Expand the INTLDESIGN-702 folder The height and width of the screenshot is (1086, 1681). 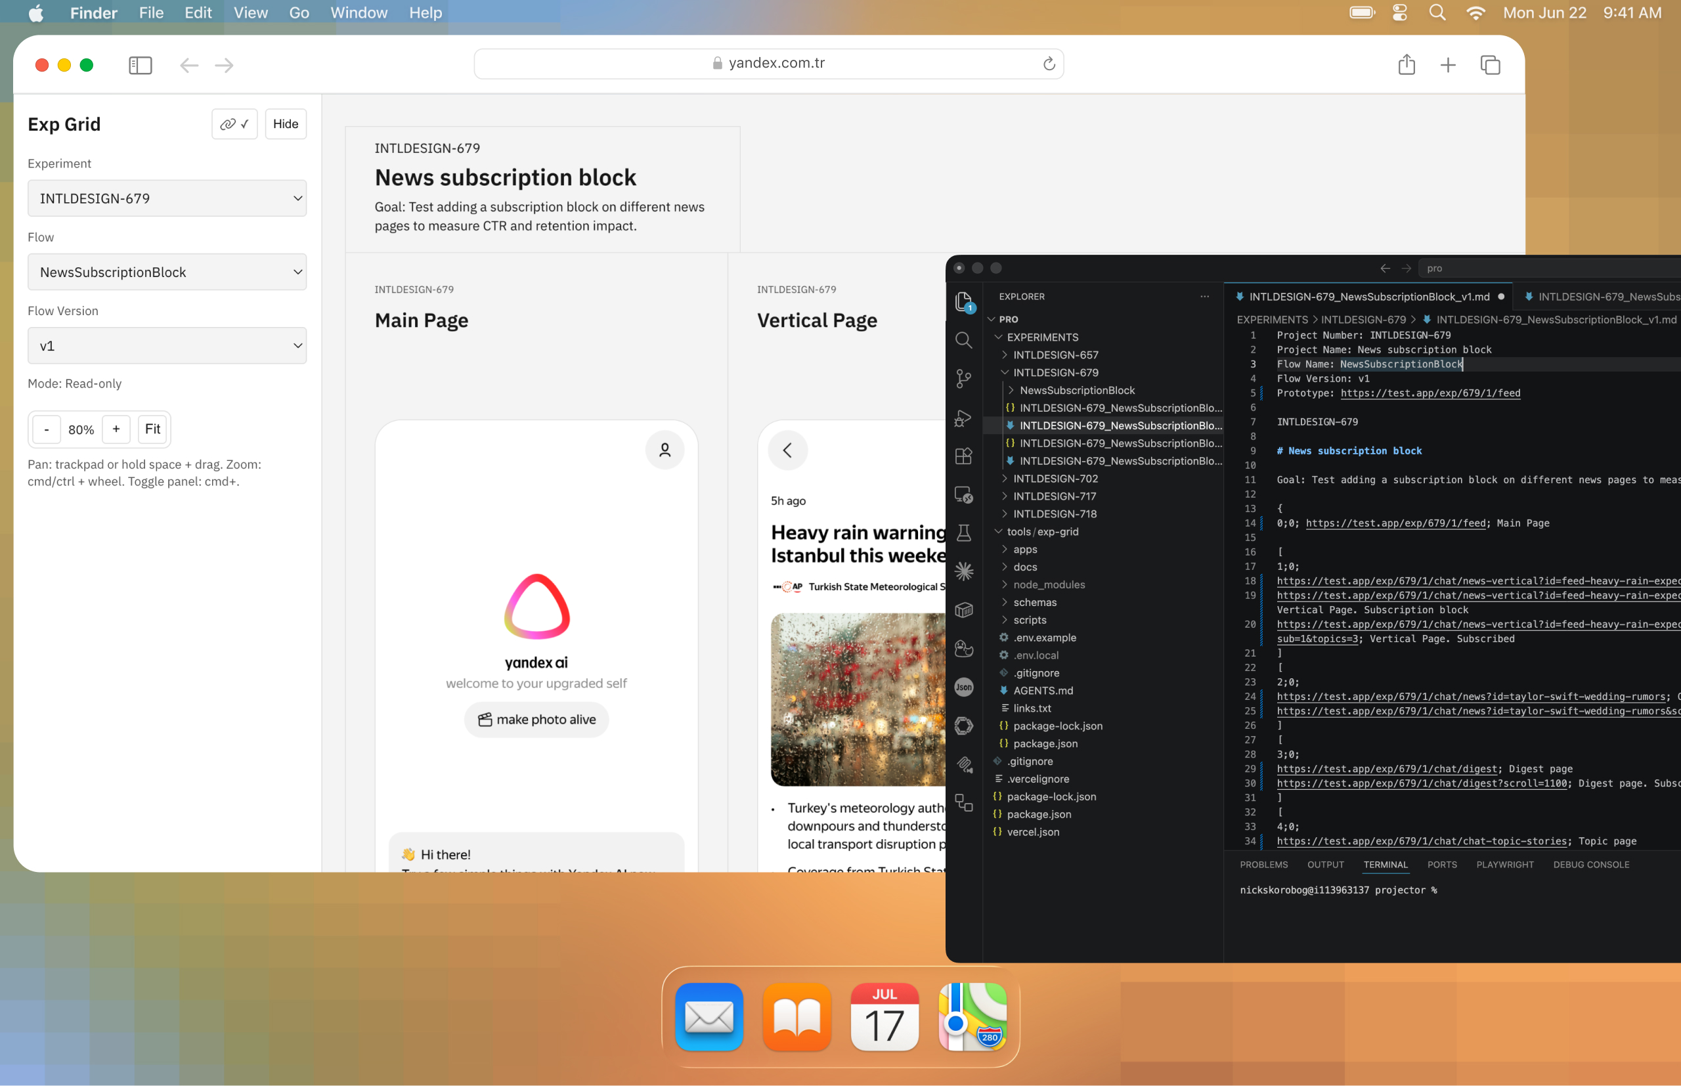pos(1055,479)
